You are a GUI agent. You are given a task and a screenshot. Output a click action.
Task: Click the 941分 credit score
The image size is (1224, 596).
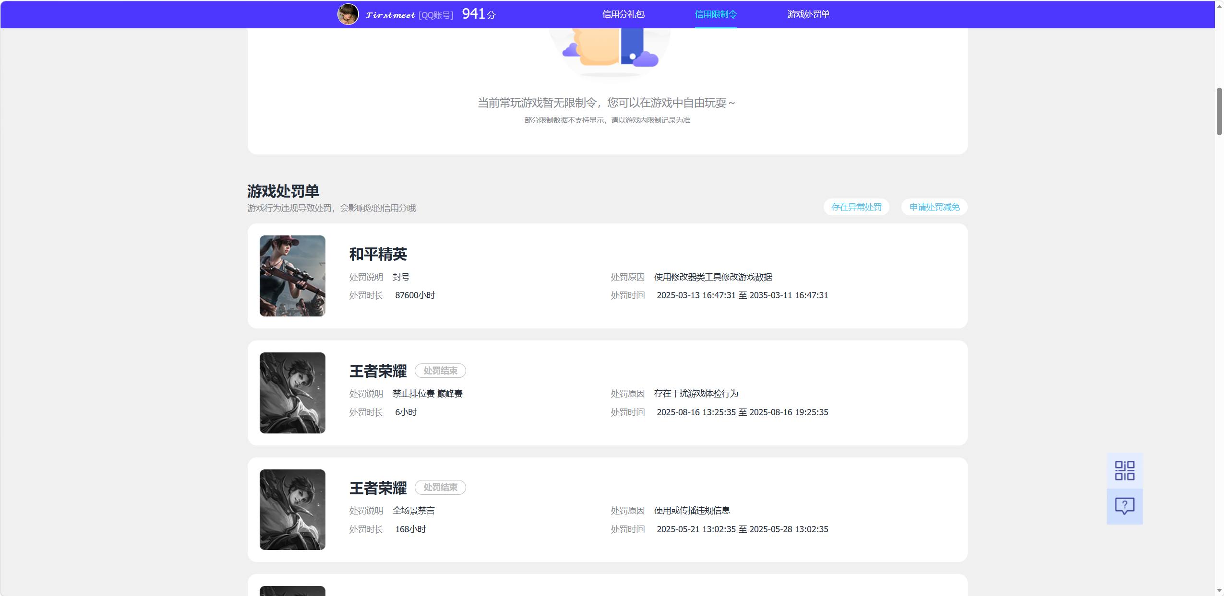tap(479, 14)
